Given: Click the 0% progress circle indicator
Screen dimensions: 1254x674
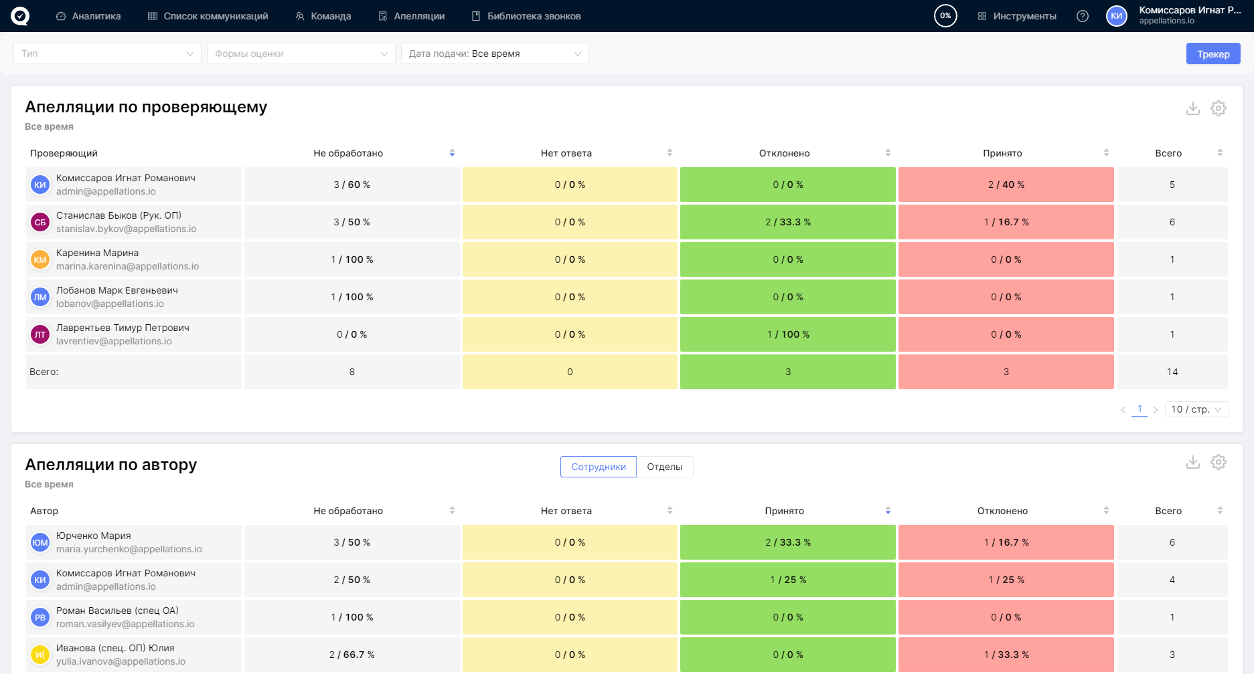Looking at the screenshot, I should coord(945,16).
